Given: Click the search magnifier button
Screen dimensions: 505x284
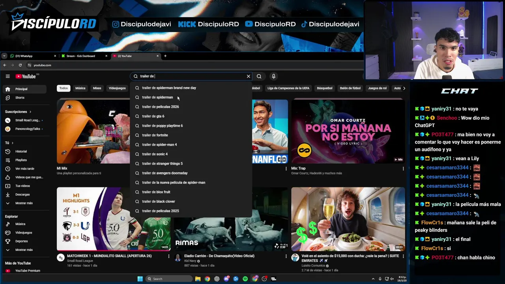Looking at the screenshot, I should [x=259, y=76].
